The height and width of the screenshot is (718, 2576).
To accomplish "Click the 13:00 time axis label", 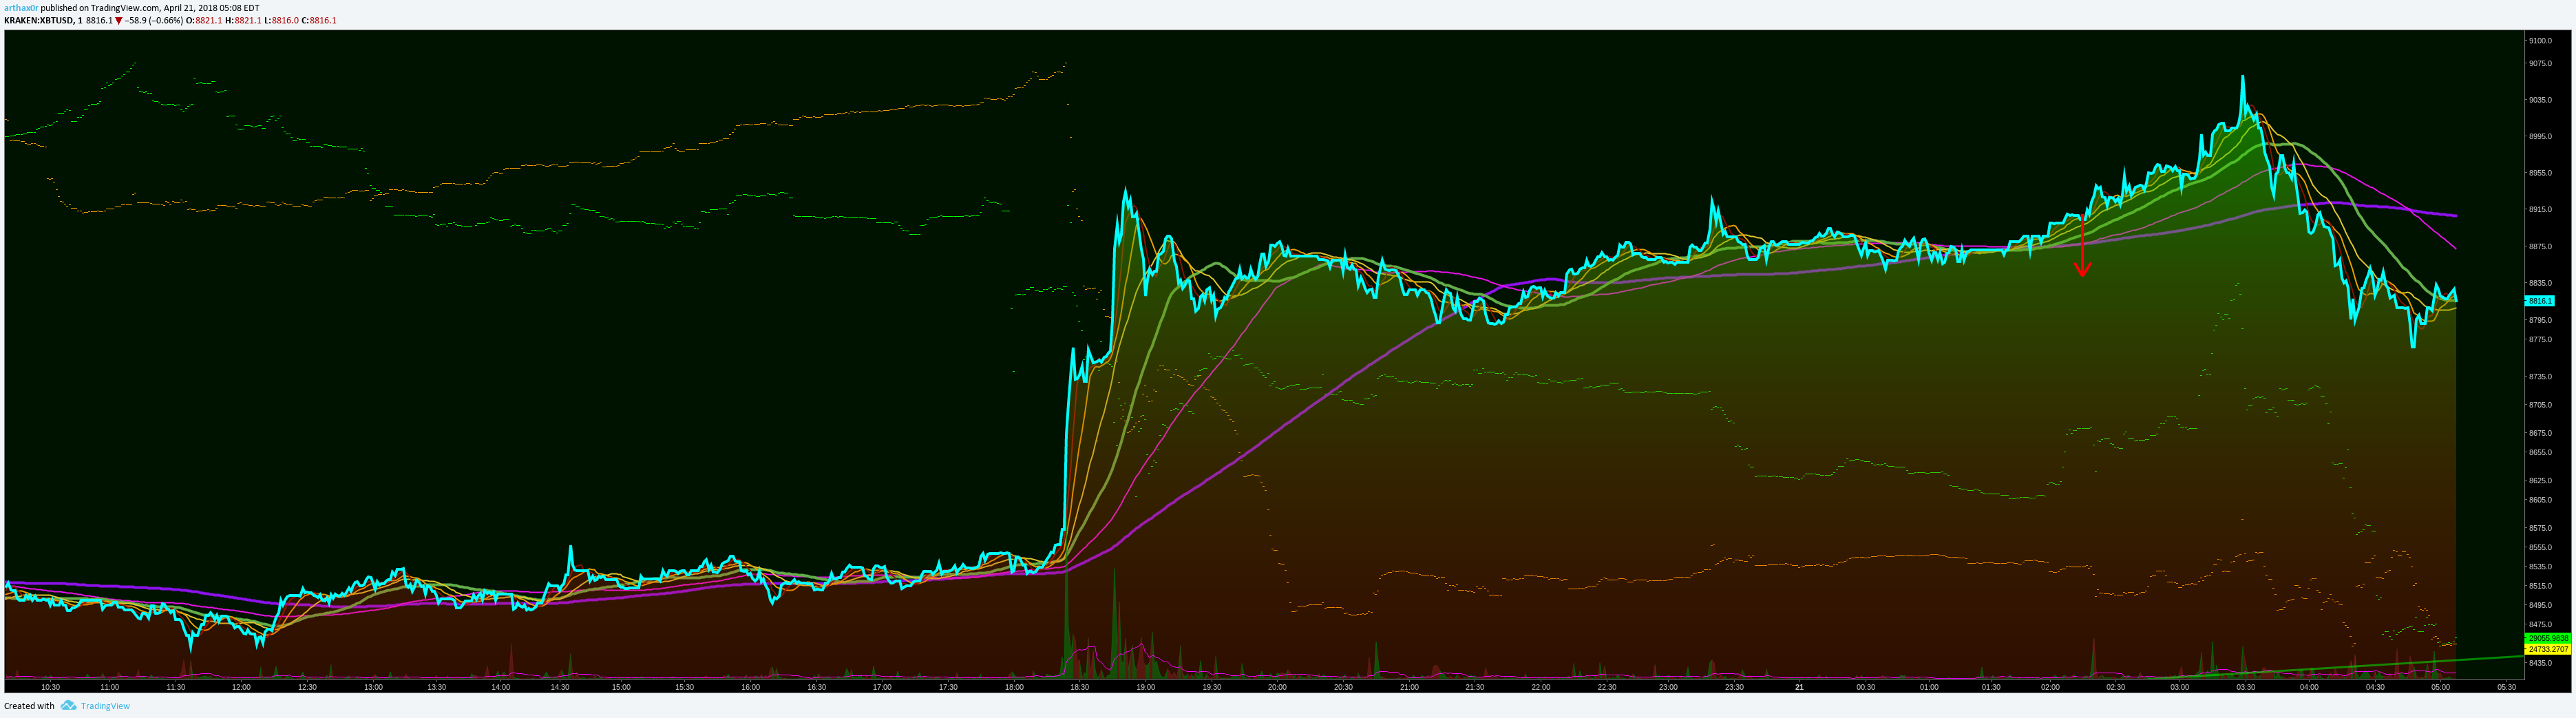I will tap(373, 687).
